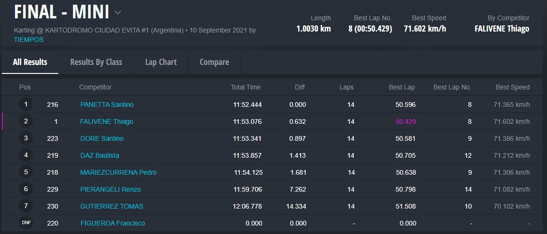The width and height of the screenshot is (547, 234).
Task: Click the FALIVENE Thiago competitor link
Action: pyautogui.click(x=107, y=121)
